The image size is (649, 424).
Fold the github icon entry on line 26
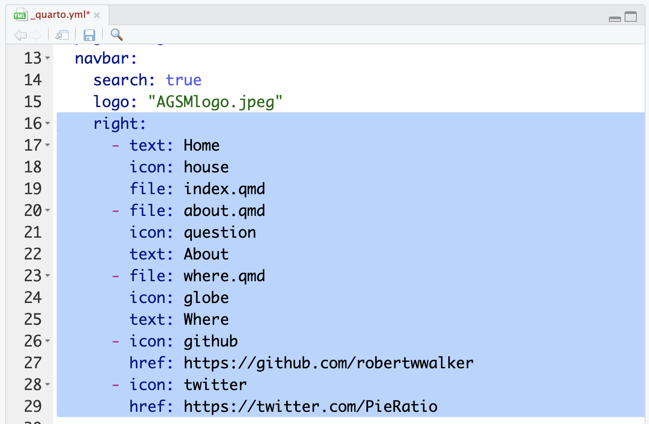[48, 341]
